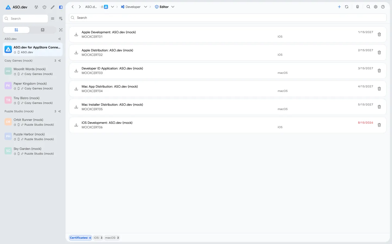The width and height of the screenshot is (392, 244).
Task: Filter by the macOS: 3 chip
Action: coord(112,238)
